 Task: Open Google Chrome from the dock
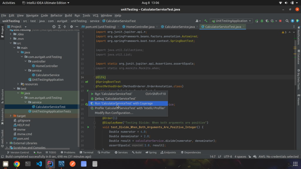(x=17, y=164)
